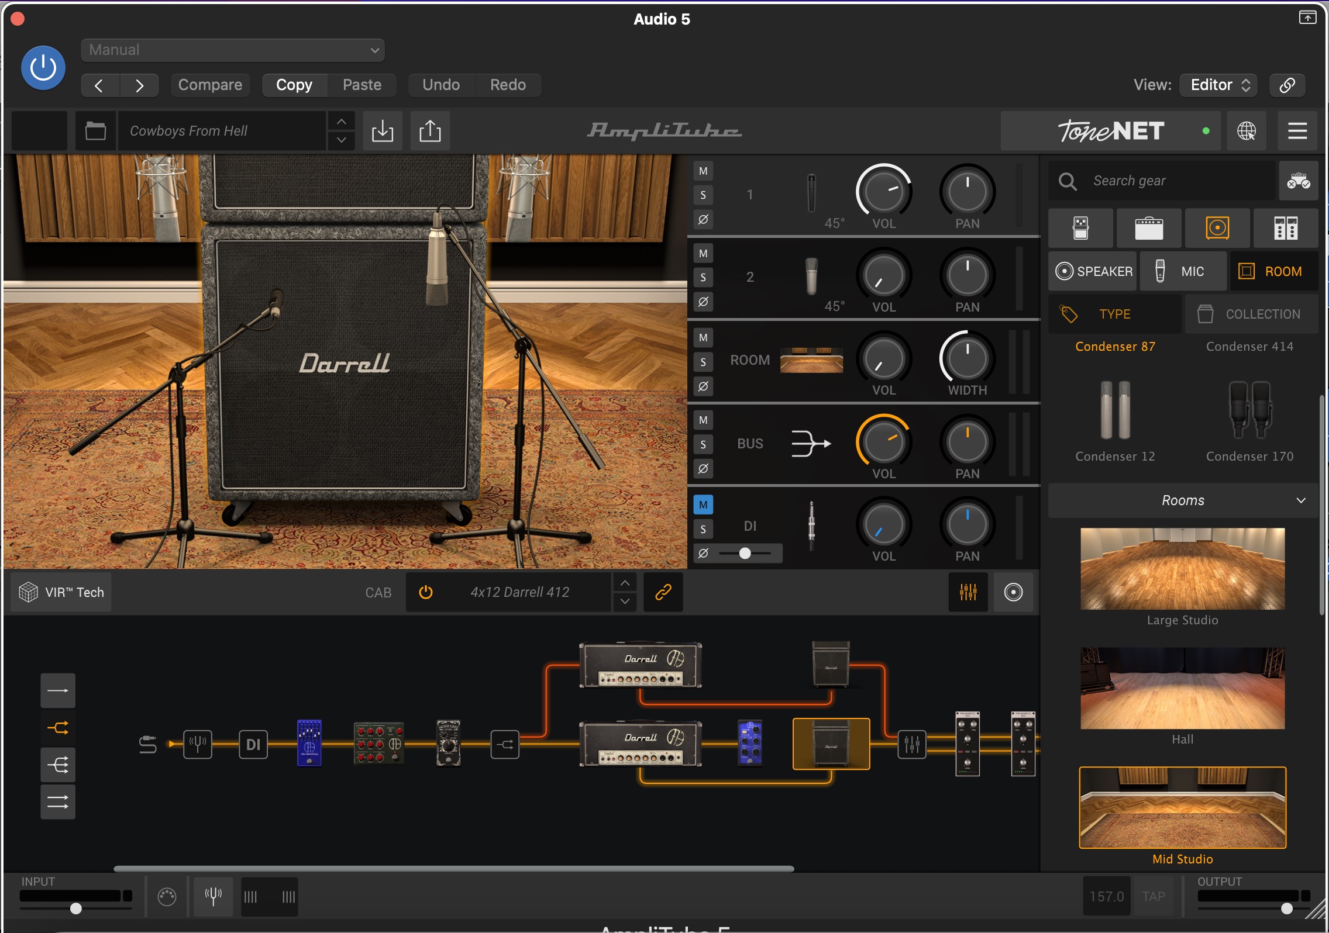Image resolution: width=1329 pixels, height=933 pixels.
Task: Unmute the DI channel
Action: pos(703,505)
